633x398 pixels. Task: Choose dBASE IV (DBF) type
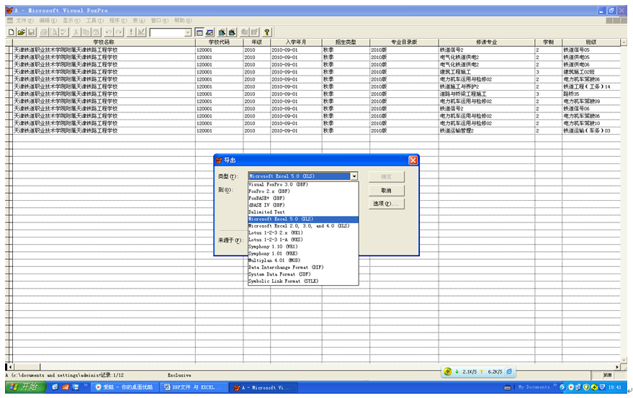pyautogui.click(x=303, y=205)
